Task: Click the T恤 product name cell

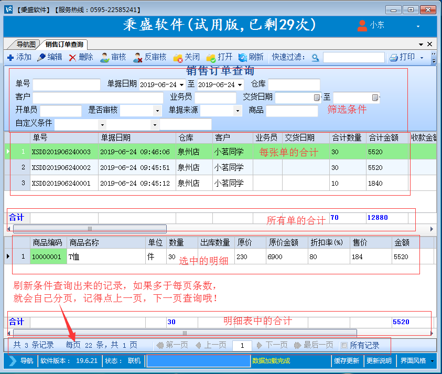Action: click(x=106, y=257)
